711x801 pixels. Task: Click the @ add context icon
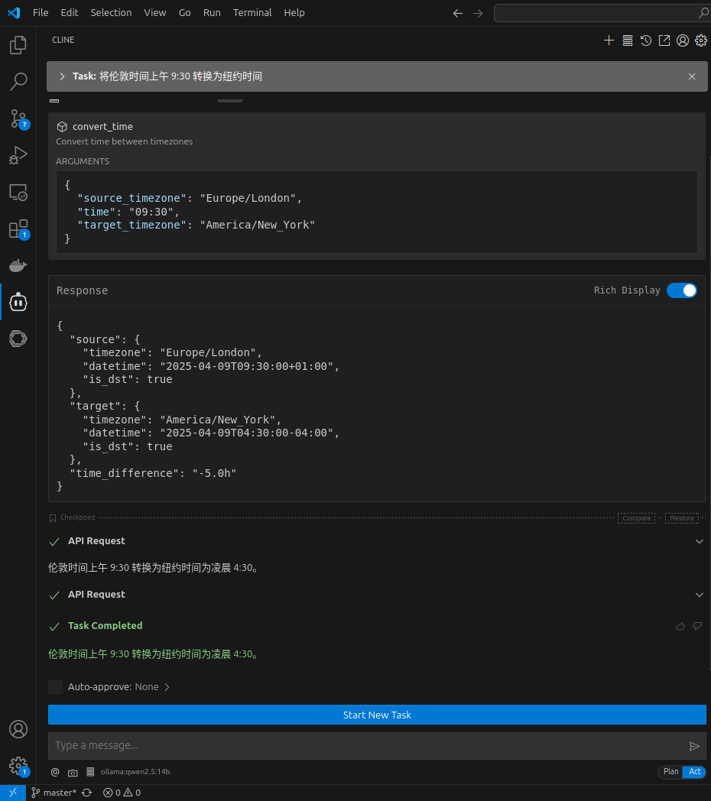point(55,772)
